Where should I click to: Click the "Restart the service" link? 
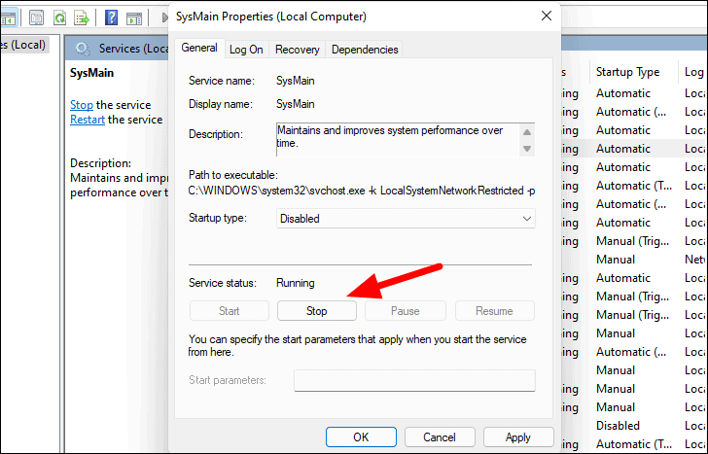[x=88, y=120]
